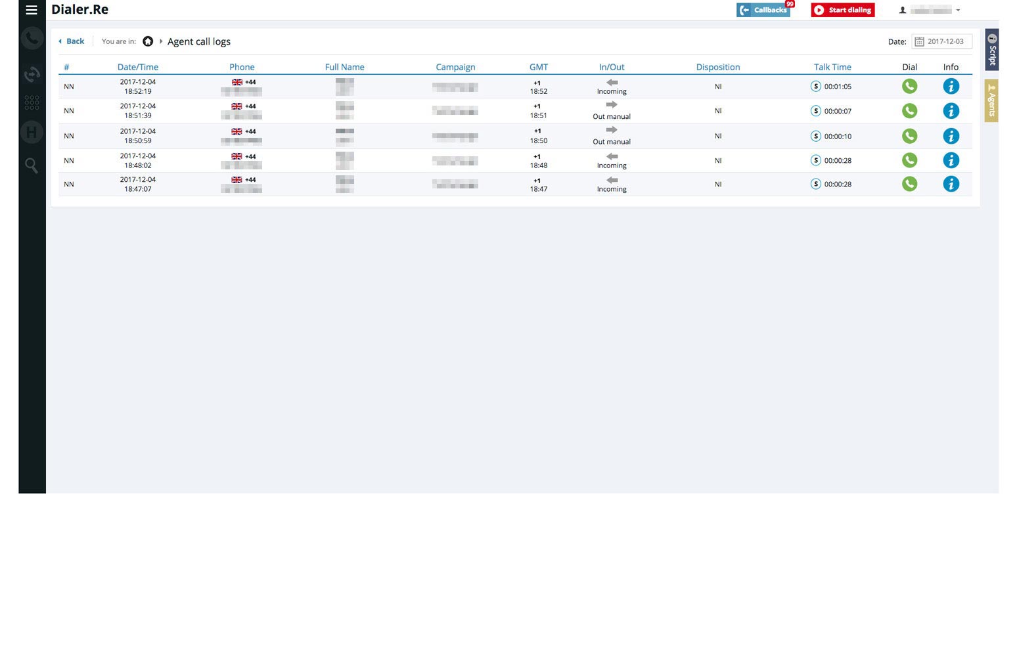This screenshot has width=1017, height=667.
Task: Dial the 18:52:19 call entry
Action: (x=909, y=86)
